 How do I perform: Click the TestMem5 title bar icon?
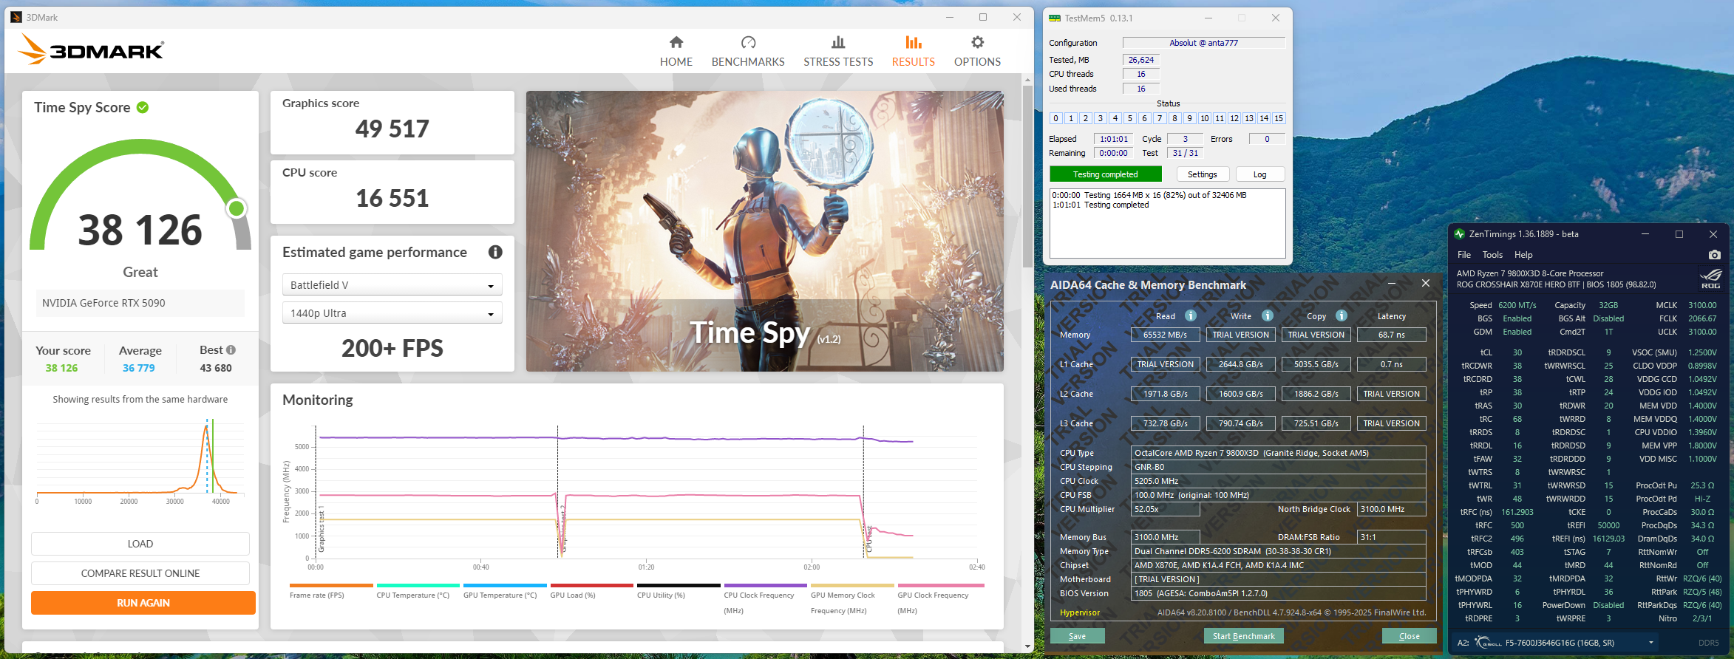1055,18
